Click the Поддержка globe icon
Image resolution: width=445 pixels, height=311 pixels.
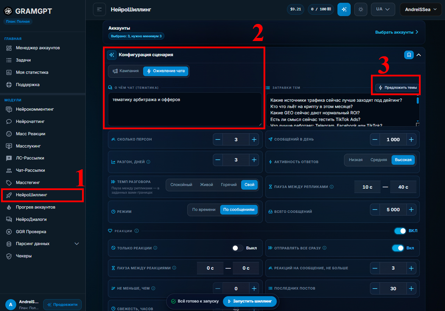9,84
